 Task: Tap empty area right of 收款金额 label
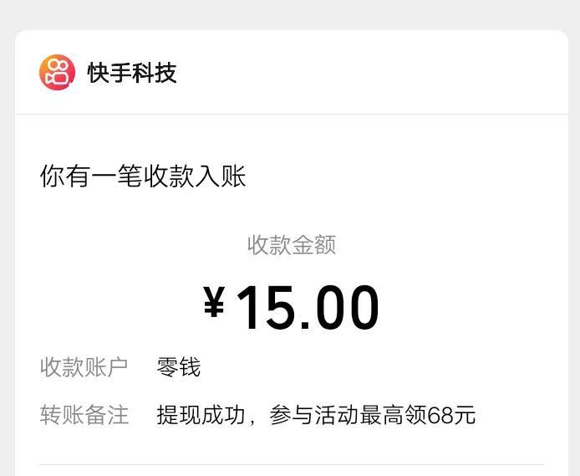coord(444,244)
